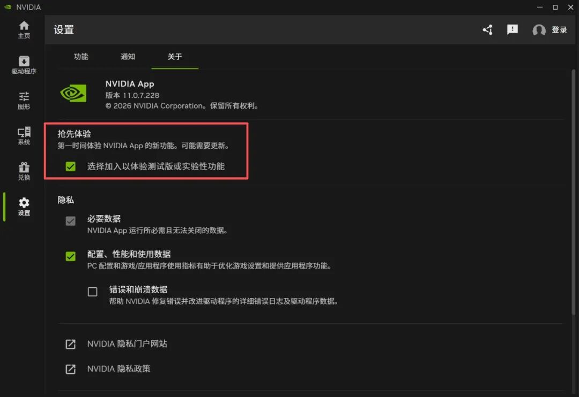Click external link icon beside NVIDIA 隐私政策

pyautogui.click(x=71, y=369)
